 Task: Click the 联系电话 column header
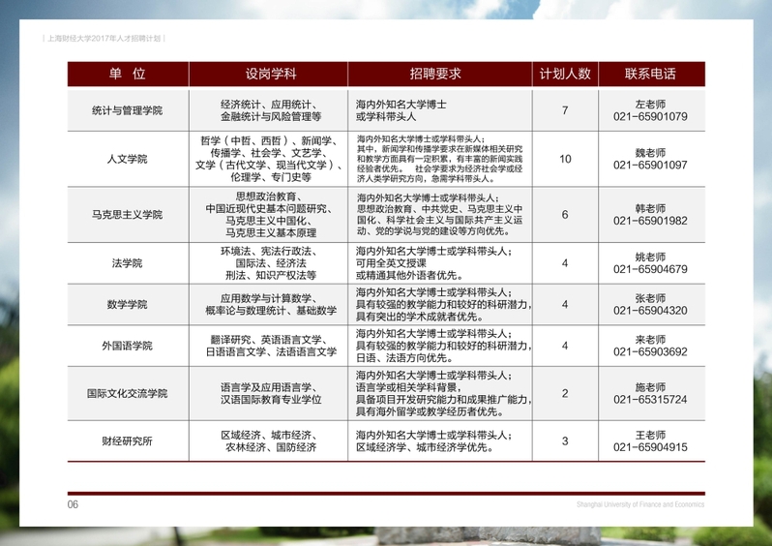pyautogui.click(x=650, y=75)
